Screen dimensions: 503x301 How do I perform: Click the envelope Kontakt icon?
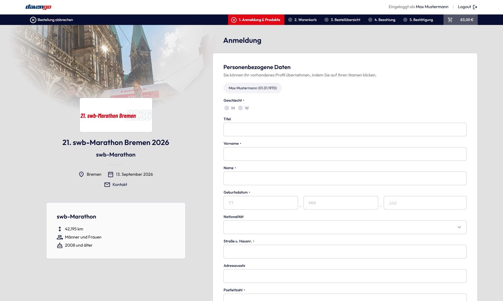[107, 185]
